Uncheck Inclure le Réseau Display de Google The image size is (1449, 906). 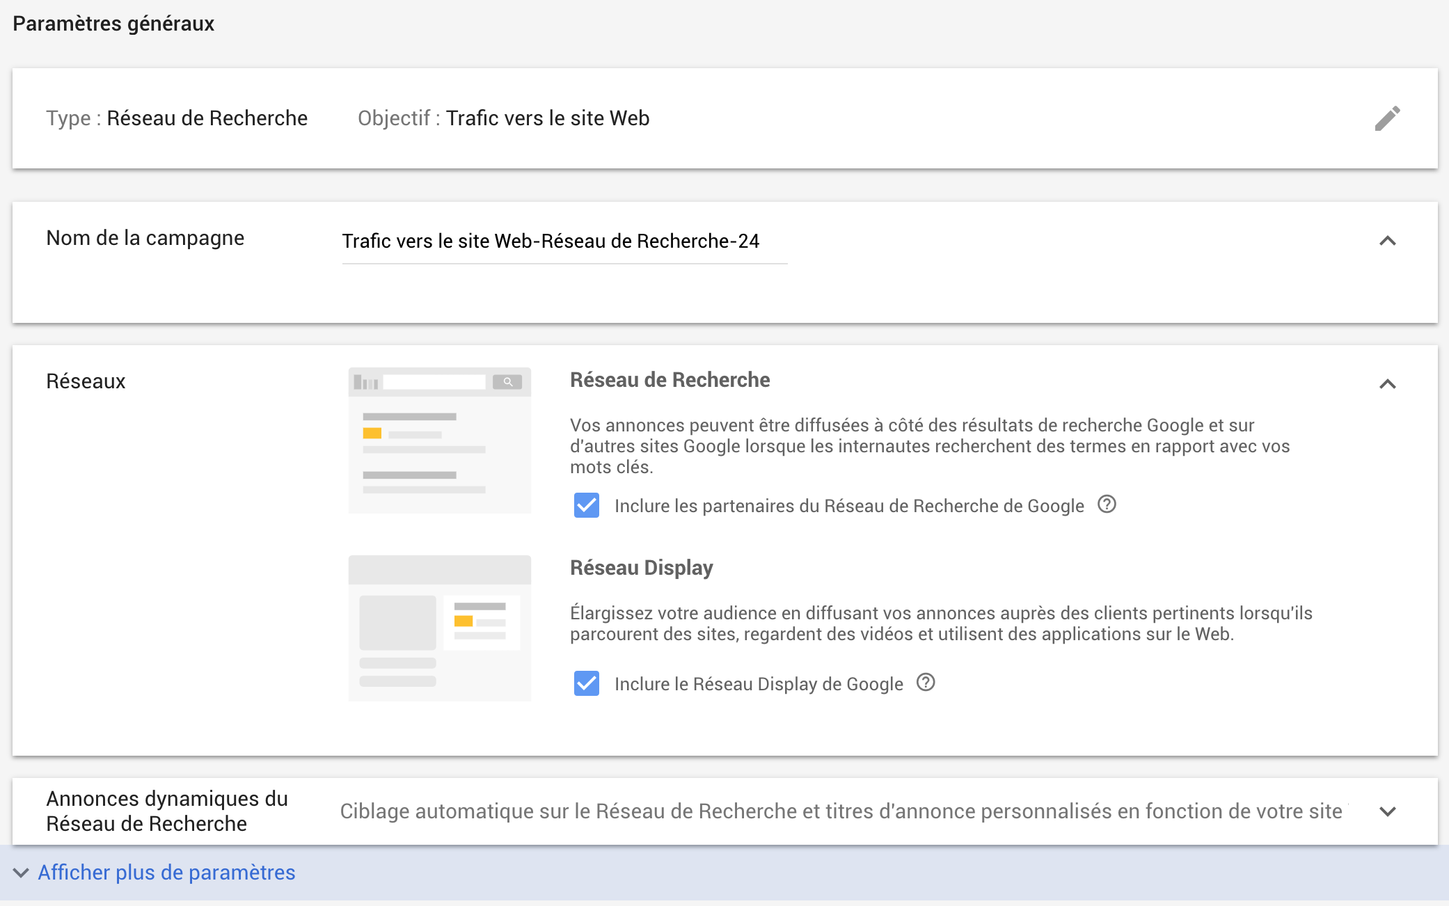(587, 683)
